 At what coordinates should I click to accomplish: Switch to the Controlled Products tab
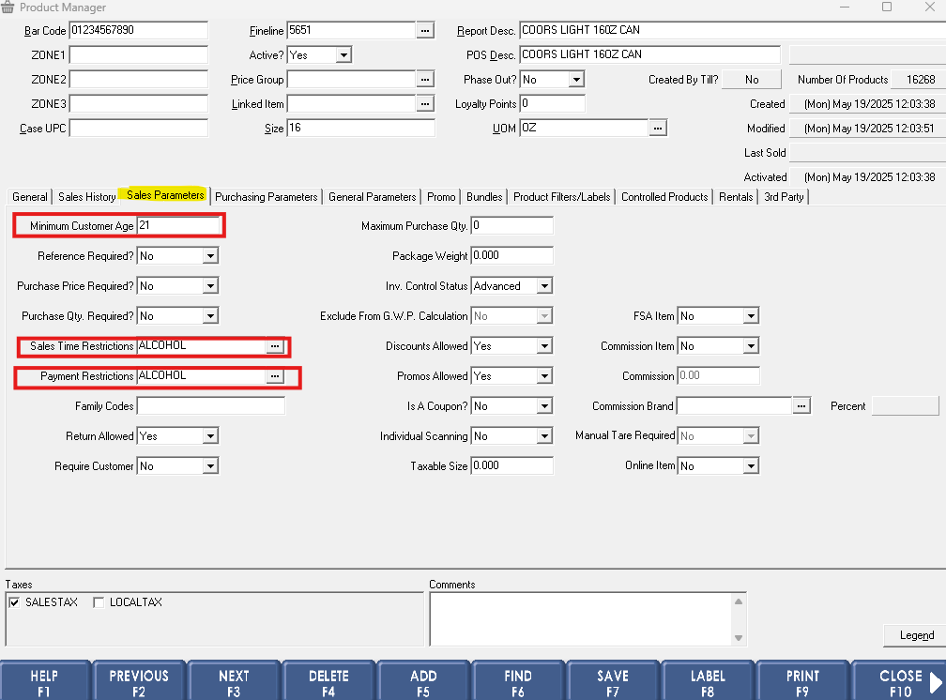click(x=664, y=197)
